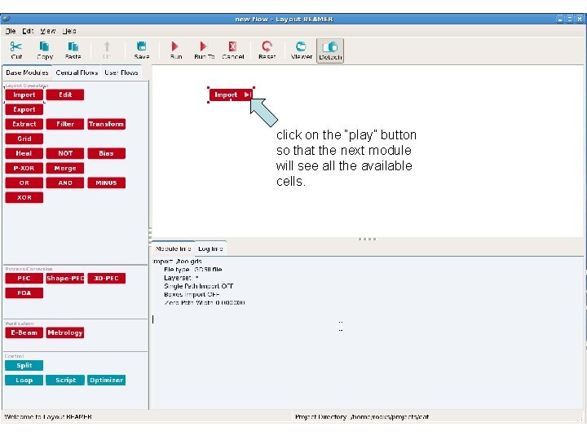Open the File menu
Viewport: 587px width, 440px height.
pyautogui.click(x=11, y=31)
